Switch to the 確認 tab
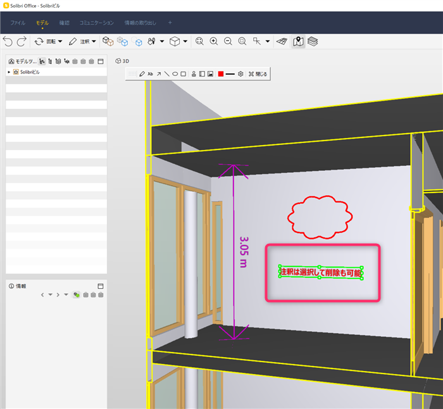Viewport: 443px width, 409px height. (x=64, y=23)
